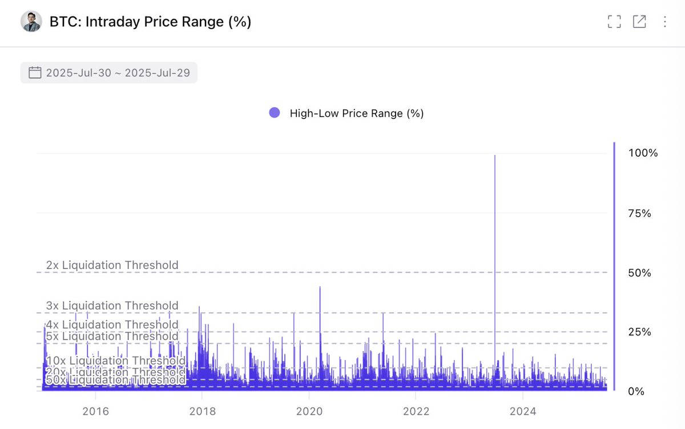Screen dimensions: 685x429
Task: Click the 10x Liquidation Threshold label
Action: (x=116, y=361)
